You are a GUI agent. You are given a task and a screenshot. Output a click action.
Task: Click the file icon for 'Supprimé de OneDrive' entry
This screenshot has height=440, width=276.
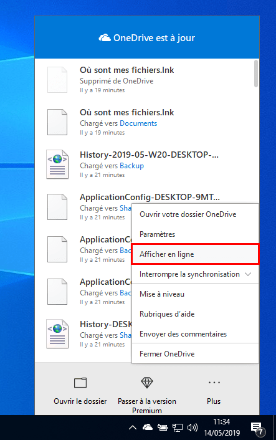pyautogui.click(x=57, y=80)
